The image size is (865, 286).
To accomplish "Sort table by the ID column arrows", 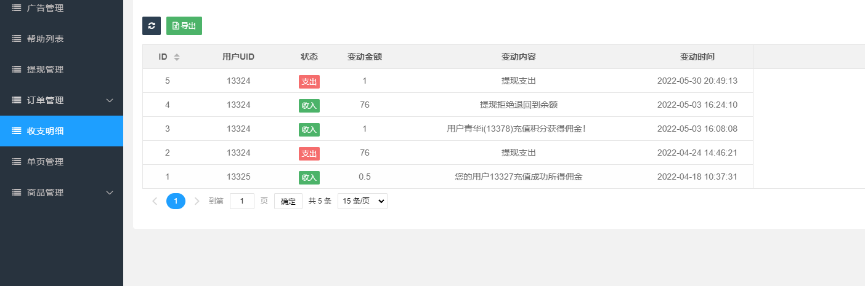I will (177, 57).
